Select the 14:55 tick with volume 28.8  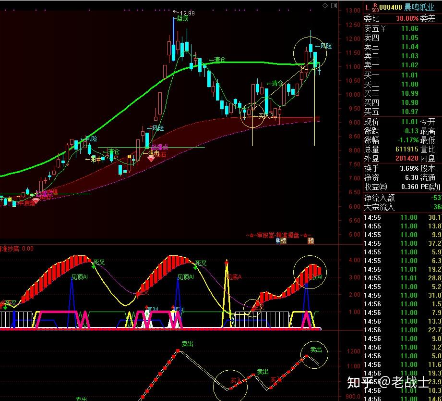(x=403, y=278)
